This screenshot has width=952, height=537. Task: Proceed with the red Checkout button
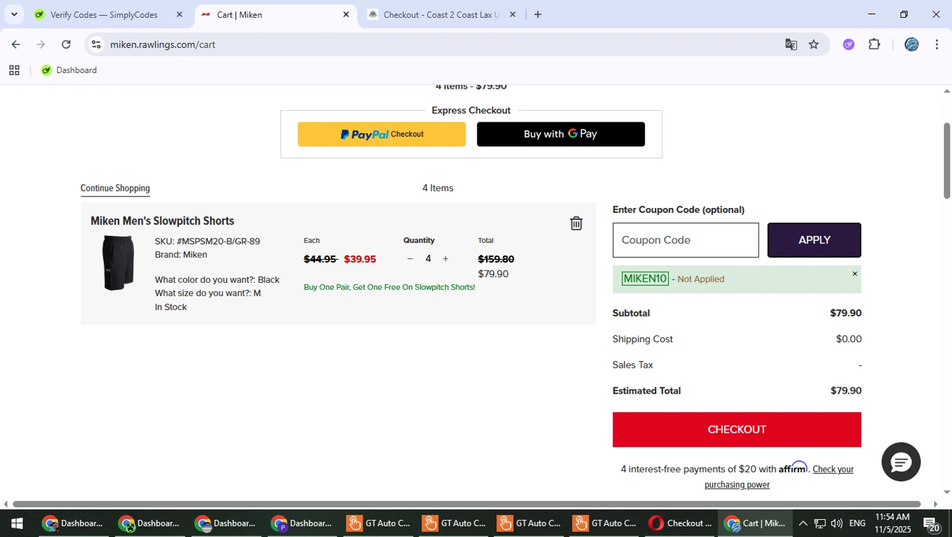coord(737,429)
